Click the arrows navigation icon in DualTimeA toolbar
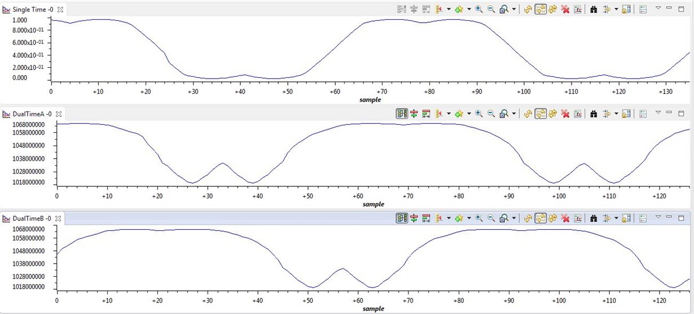Image resolution: width=694 pixels, height=314 pixels. [607, 113]
